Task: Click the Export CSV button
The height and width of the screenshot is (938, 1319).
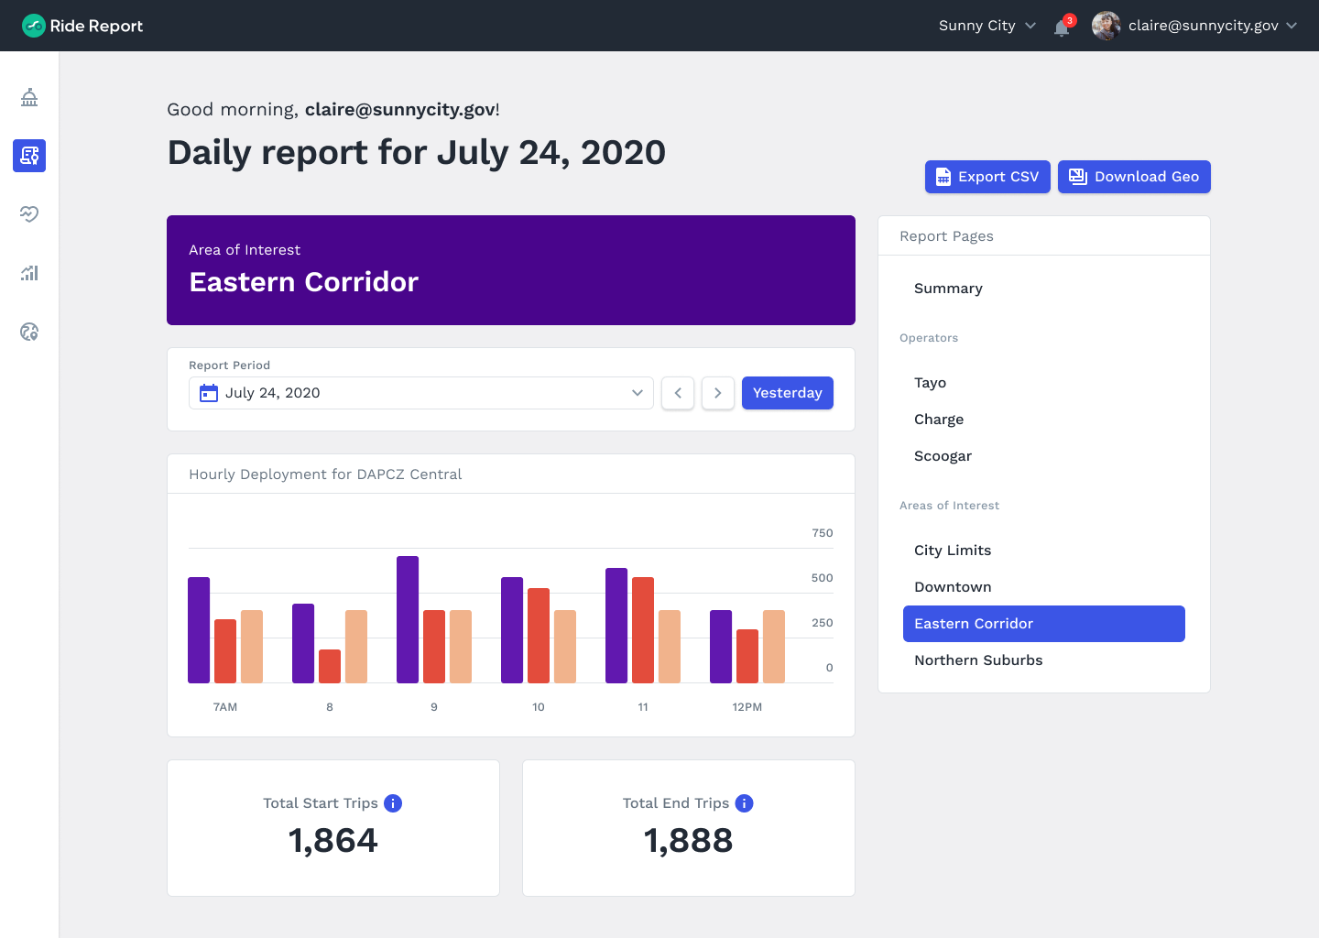Action: pos(987,177)
